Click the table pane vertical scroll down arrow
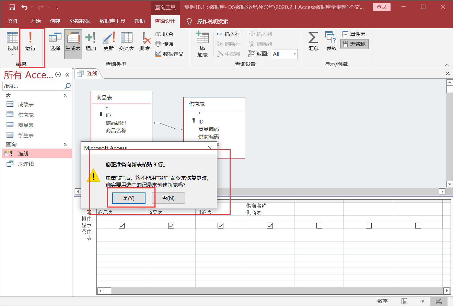This screenshot has height=306, width=453. [x=449, y=184]
